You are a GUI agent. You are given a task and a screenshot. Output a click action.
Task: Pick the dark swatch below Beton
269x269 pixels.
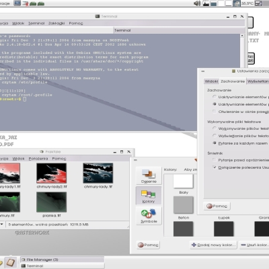point(183,229)
